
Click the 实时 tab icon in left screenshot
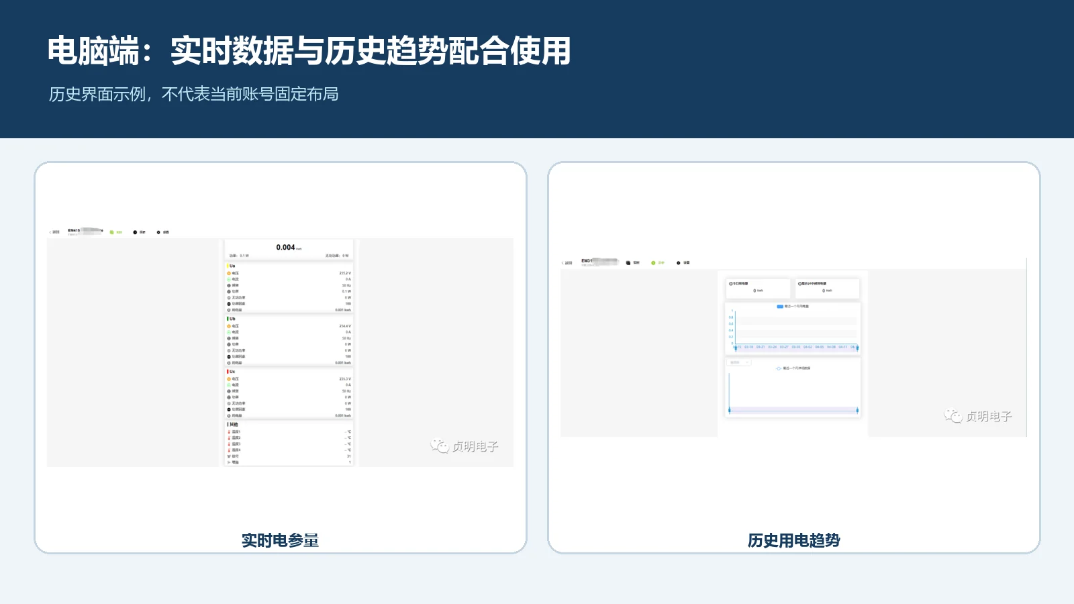coord(112,232)
